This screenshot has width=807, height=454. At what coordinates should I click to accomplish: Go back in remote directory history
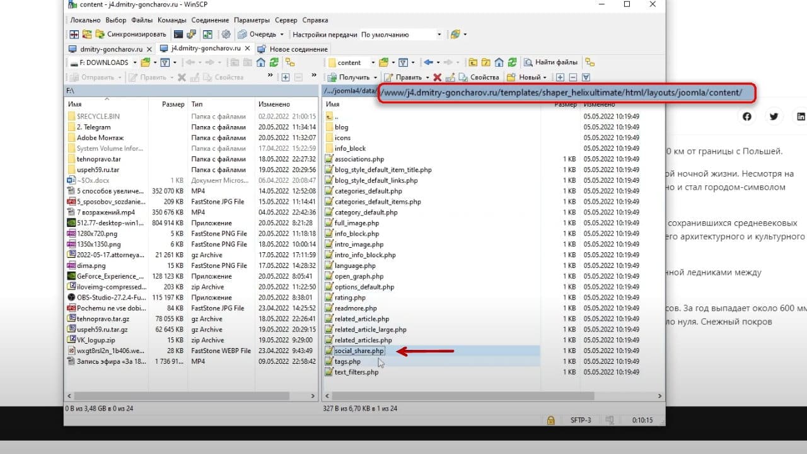tap(429, 62)
